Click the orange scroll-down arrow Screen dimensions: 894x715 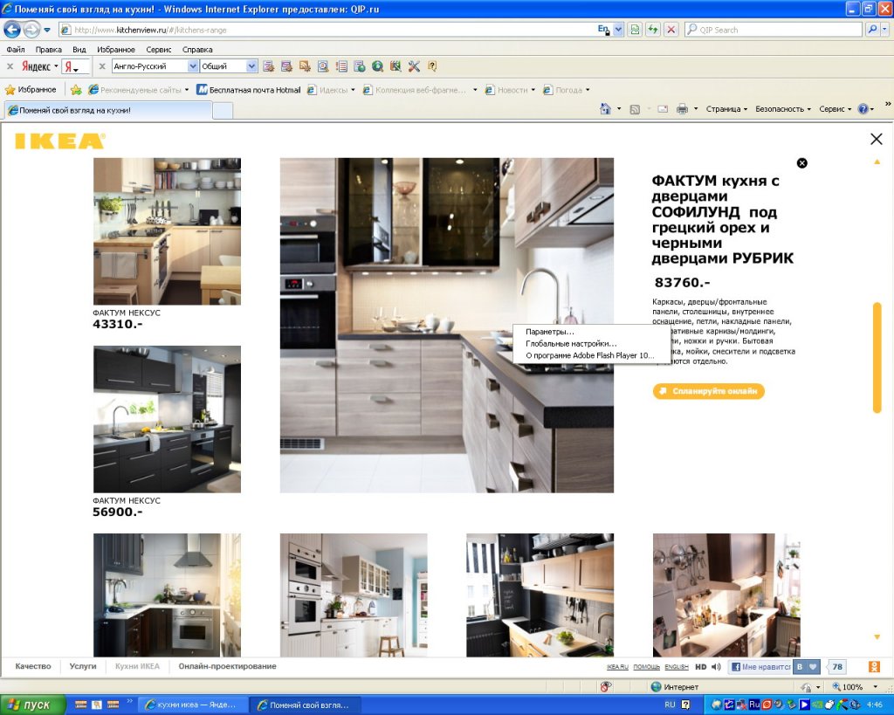[x=877, y=637]
